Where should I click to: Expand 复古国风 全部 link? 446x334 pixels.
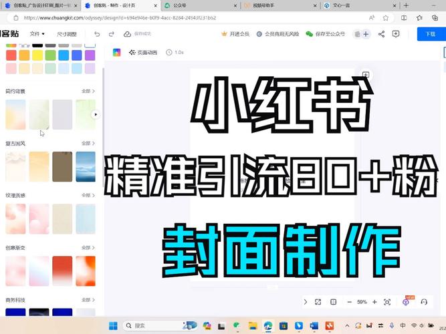tap(88, 143)
